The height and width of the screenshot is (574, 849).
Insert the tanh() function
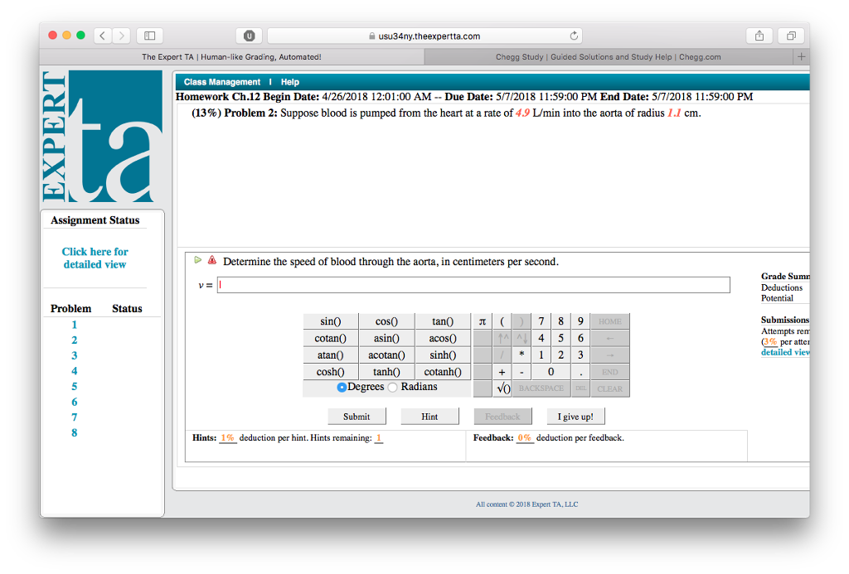point(386,371)
